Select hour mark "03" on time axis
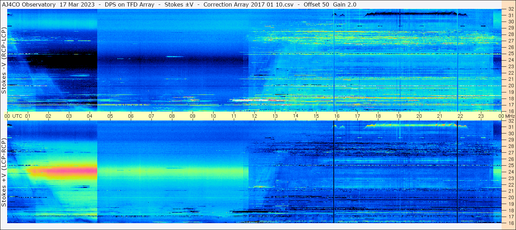 [69, 116]
